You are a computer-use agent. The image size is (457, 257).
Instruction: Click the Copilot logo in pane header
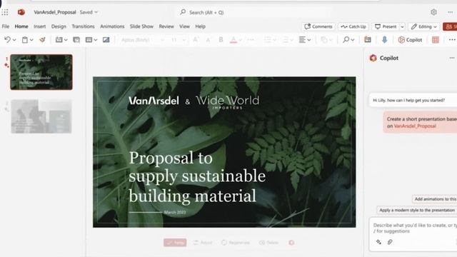point(373,58)
